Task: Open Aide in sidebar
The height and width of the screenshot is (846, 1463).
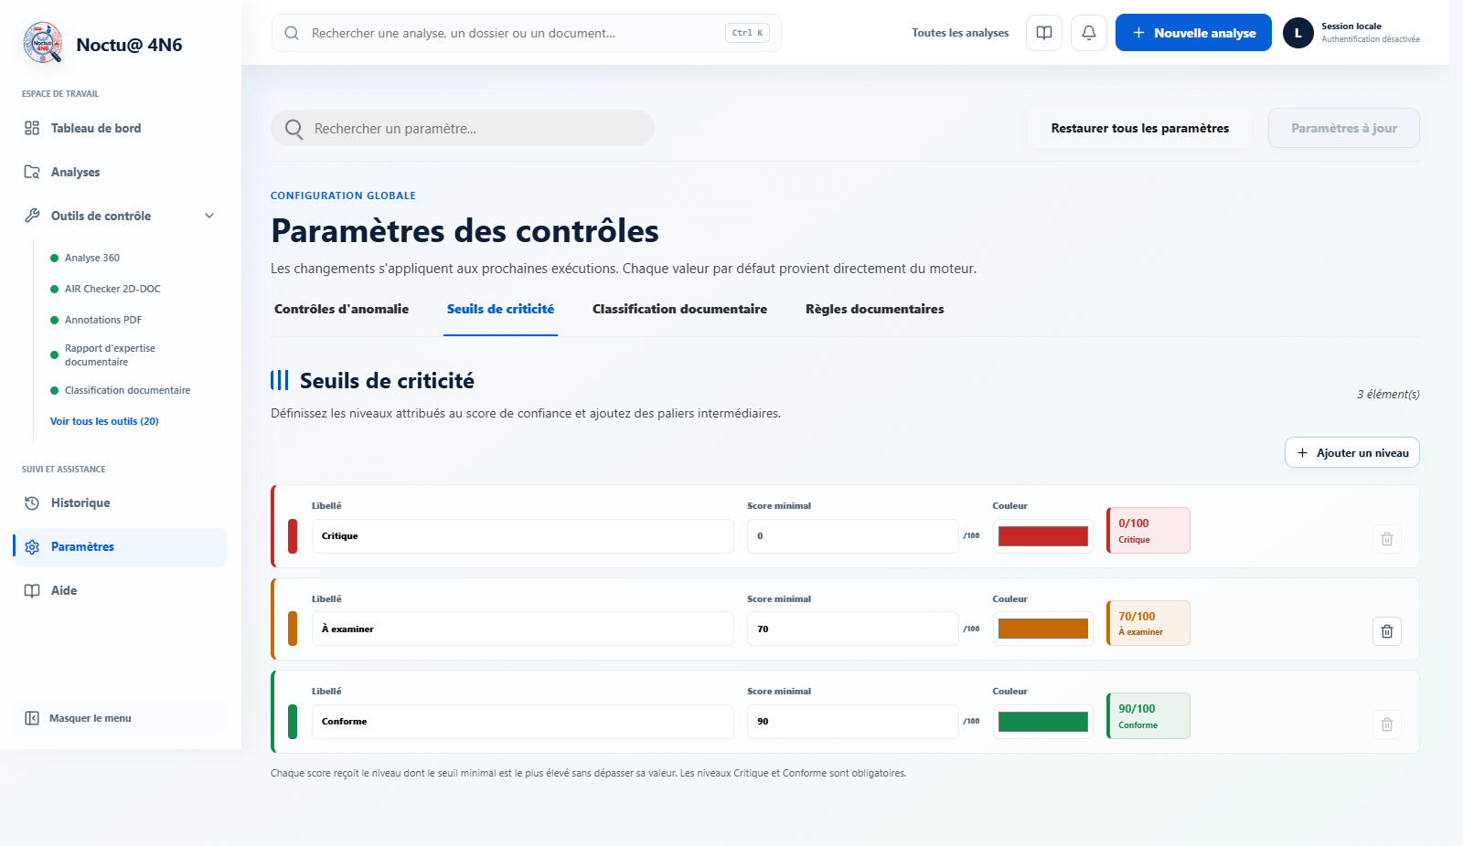Action: tap(120, 590)
